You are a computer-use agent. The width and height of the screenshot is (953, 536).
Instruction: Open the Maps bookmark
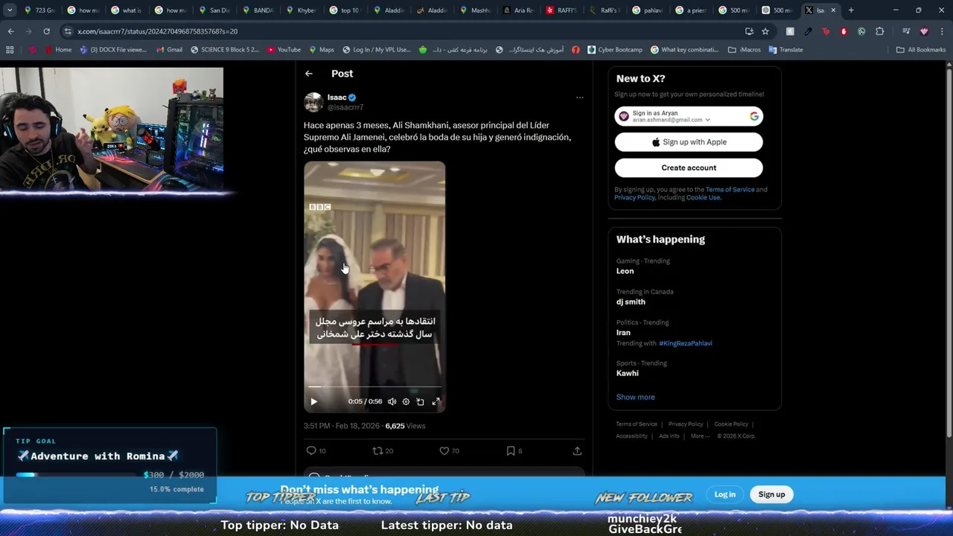click(x=321, y=50)
